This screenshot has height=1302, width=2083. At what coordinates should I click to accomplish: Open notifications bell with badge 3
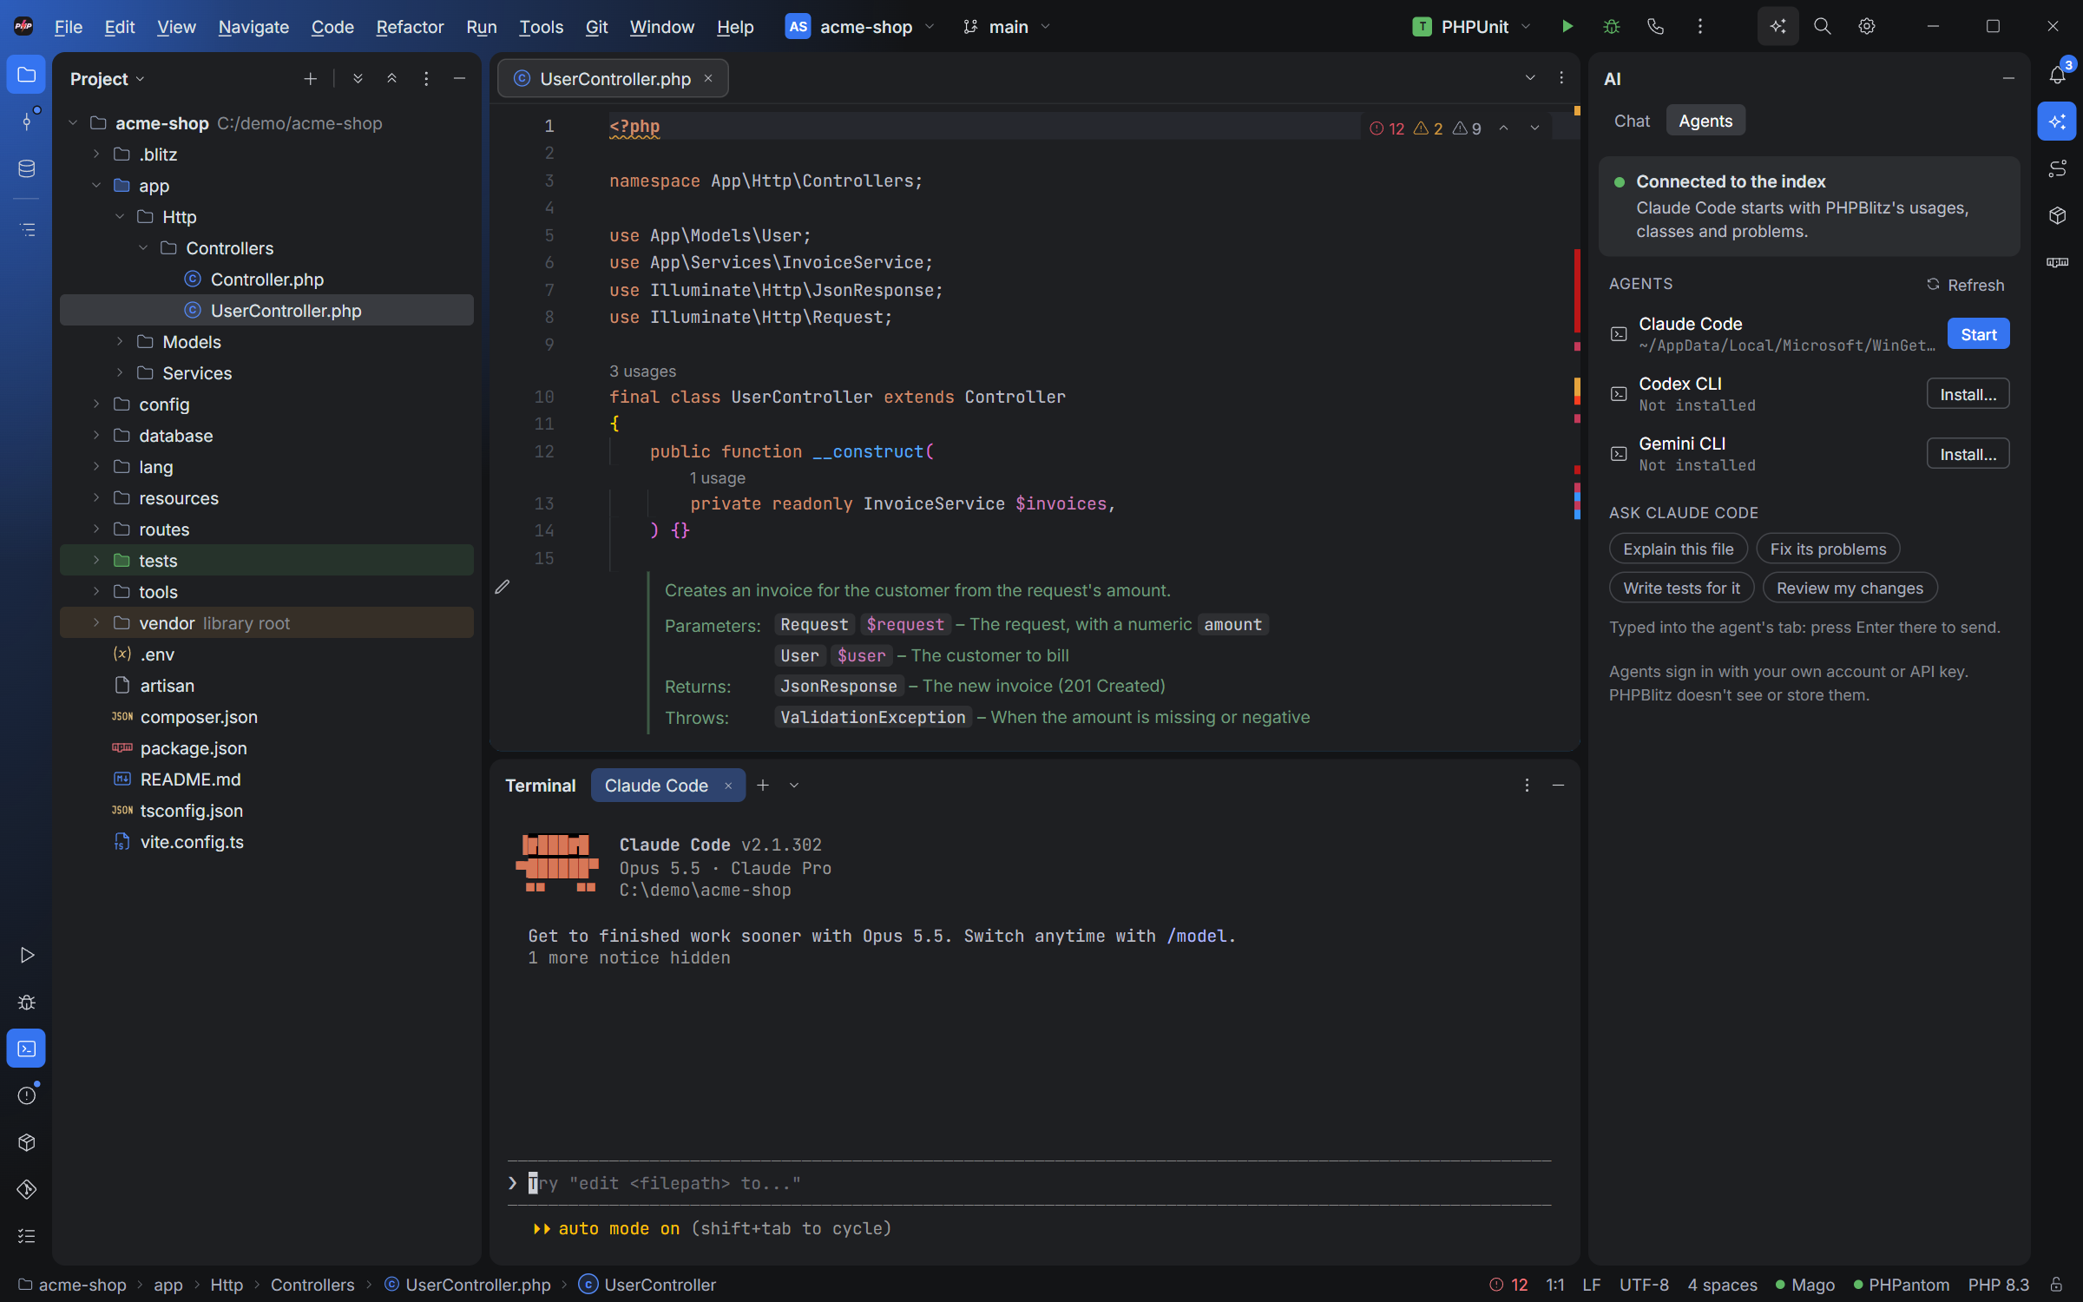(x=2058, y=75)
